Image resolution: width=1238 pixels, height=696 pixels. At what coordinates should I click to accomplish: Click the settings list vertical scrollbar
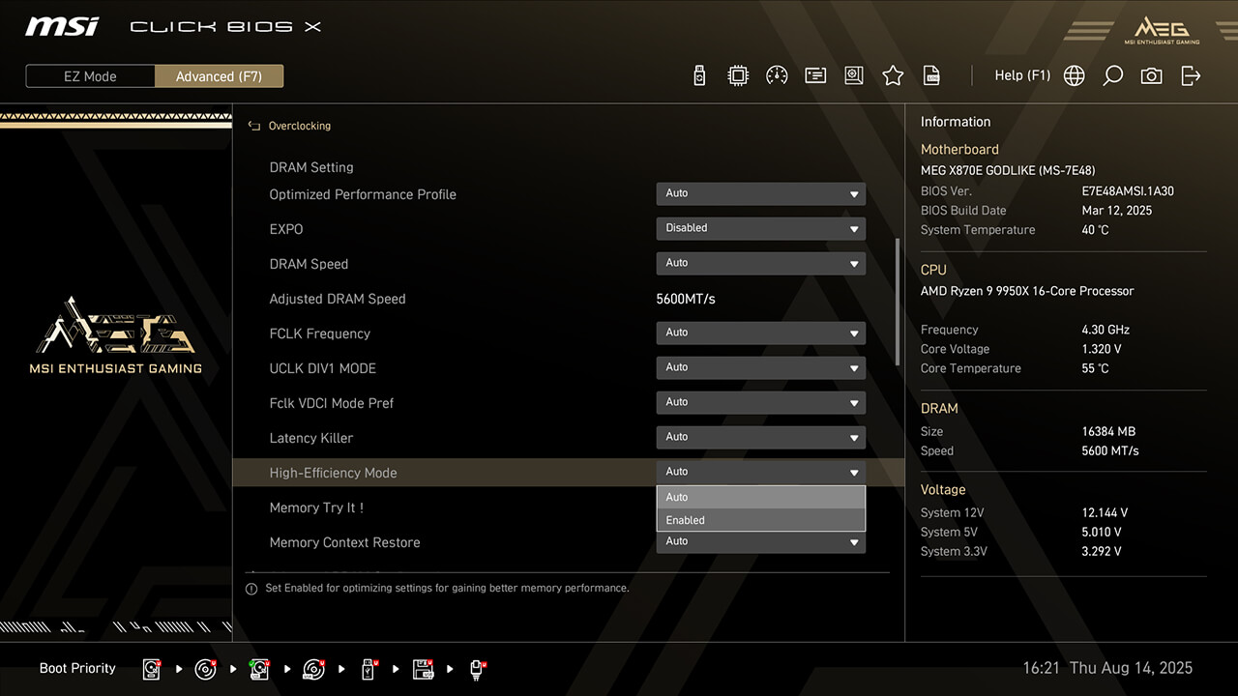point(898,302)
